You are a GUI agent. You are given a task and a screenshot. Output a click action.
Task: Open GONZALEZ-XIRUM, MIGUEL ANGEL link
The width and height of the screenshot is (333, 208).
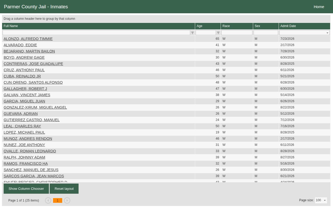pos(35,107)
